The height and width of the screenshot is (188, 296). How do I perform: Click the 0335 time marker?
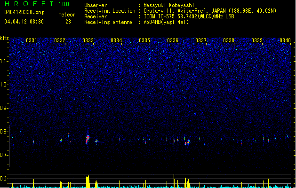(x=144, y=40)
